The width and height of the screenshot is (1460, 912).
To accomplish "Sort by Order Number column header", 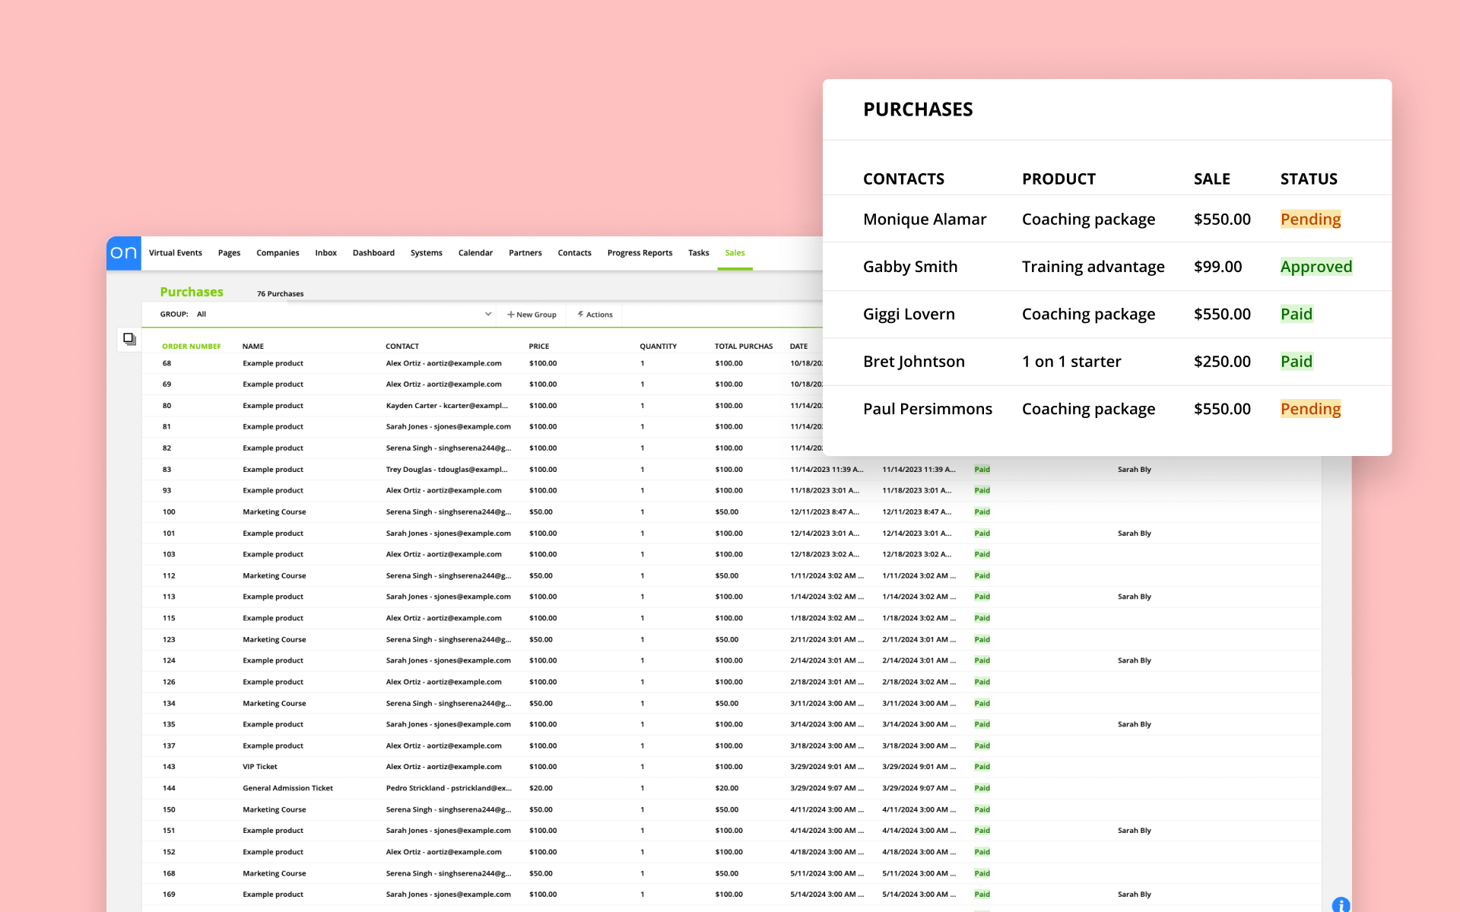I will (x=191, y=347).
